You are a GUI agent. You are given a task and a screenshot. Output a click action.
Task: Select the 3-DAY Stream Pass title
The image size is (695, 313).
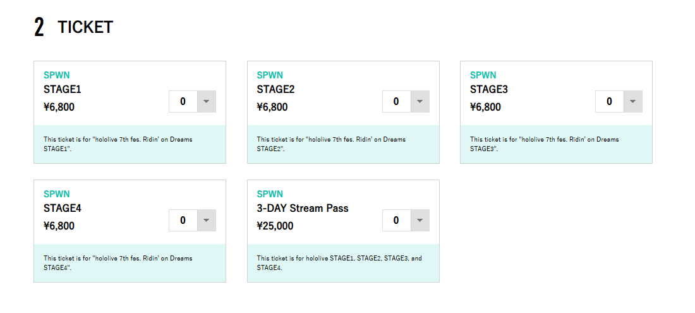303,209
